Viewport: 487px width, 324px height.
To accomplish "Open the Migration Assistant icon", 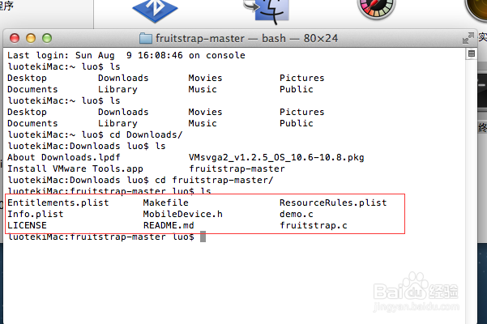I will tap(267, 11).
